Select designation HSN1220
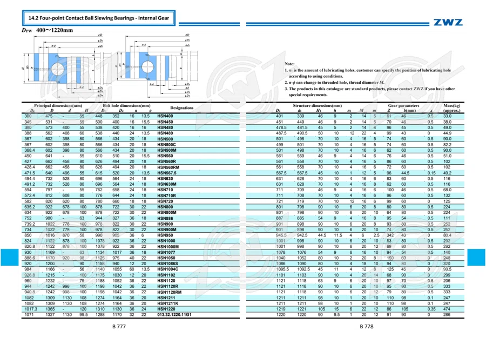This screenshot has height=344, width=486. click(x=166, y=309)
